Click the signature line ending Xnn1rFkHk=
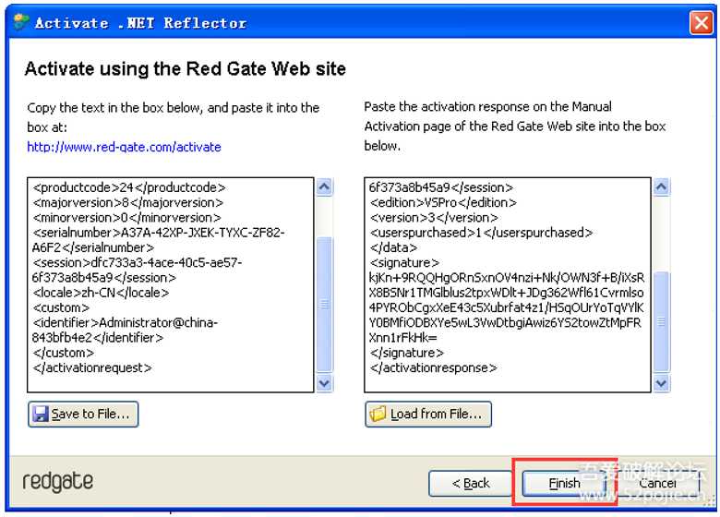 click(403, 338)
